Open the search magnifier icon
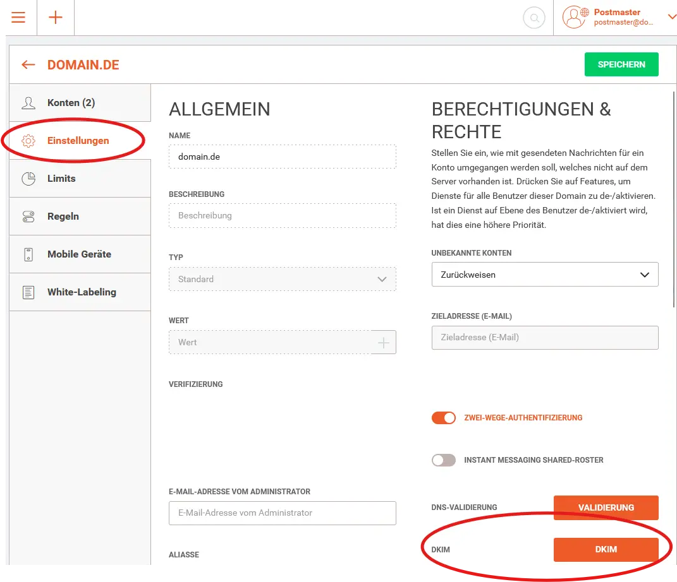 coord(534,18)
